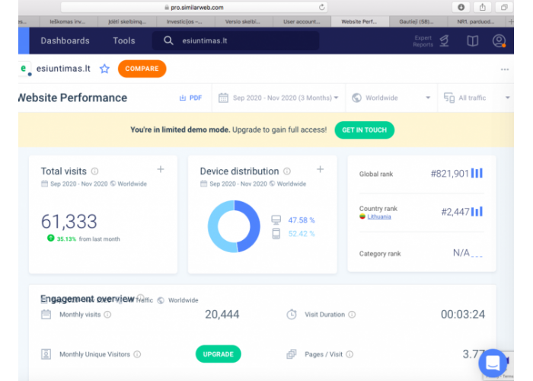Viewport: 533px width, 381px height.
Task: Open the Worldwide country dropdown
Action: (391, 98)
